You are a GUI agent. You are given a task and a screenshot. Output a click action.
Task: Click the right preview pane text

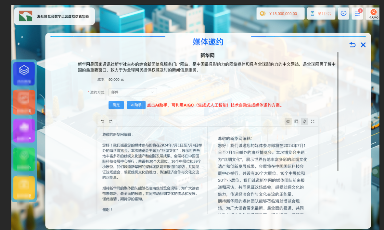(x=262, y=175)
